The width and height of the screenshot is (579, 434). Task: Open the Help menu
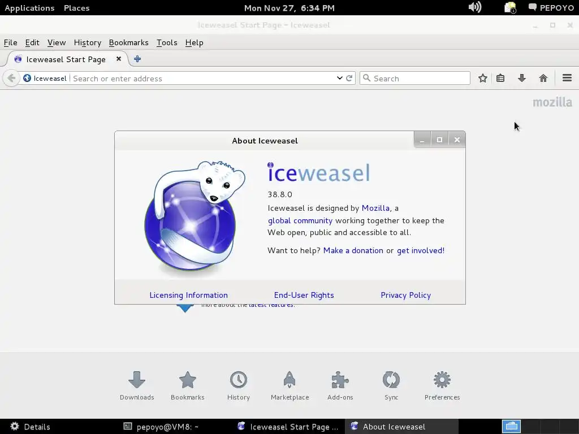click(195, 42)
